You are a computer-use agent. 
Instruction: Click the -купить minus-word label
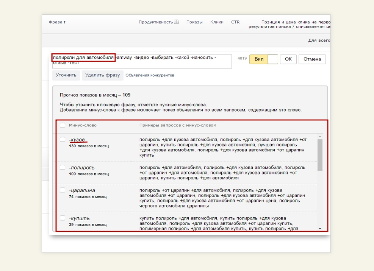pyautogui.click(x=80, y=218)
